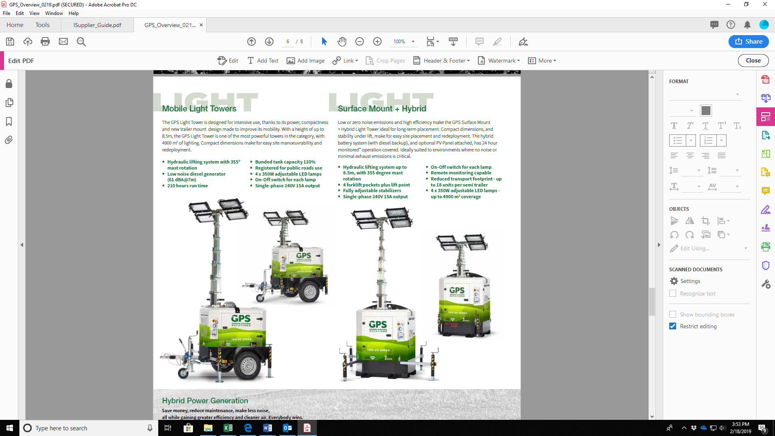Screen dimensions: 775x436
Task: Click the Edit tool button
Action: (228, 61)
